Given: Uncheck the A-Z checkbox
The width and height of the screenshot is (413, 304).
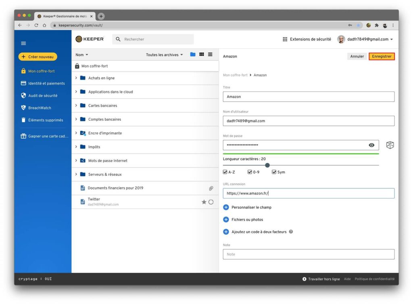Looking at the screenshot, I should (x=225, y=172).
